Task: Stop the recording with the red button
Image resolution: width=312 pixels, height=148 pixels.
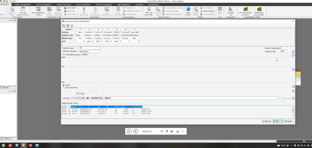Action: [x=135, y=131]
